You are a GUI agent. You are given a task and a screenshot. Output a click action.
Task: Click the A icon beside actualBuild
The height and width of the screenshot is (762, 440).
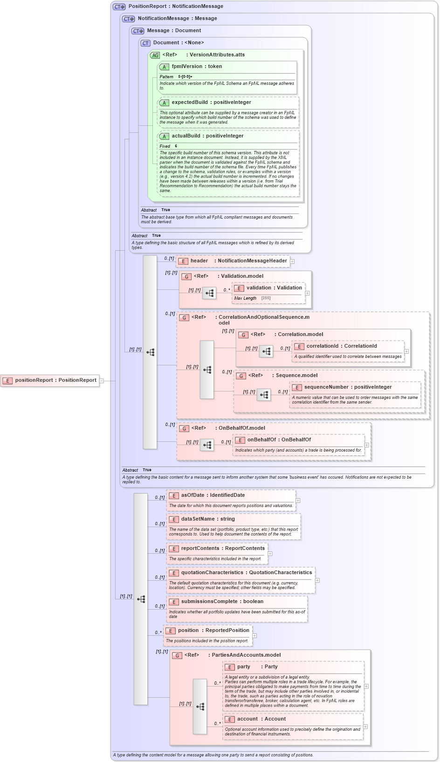click(164, 136)
